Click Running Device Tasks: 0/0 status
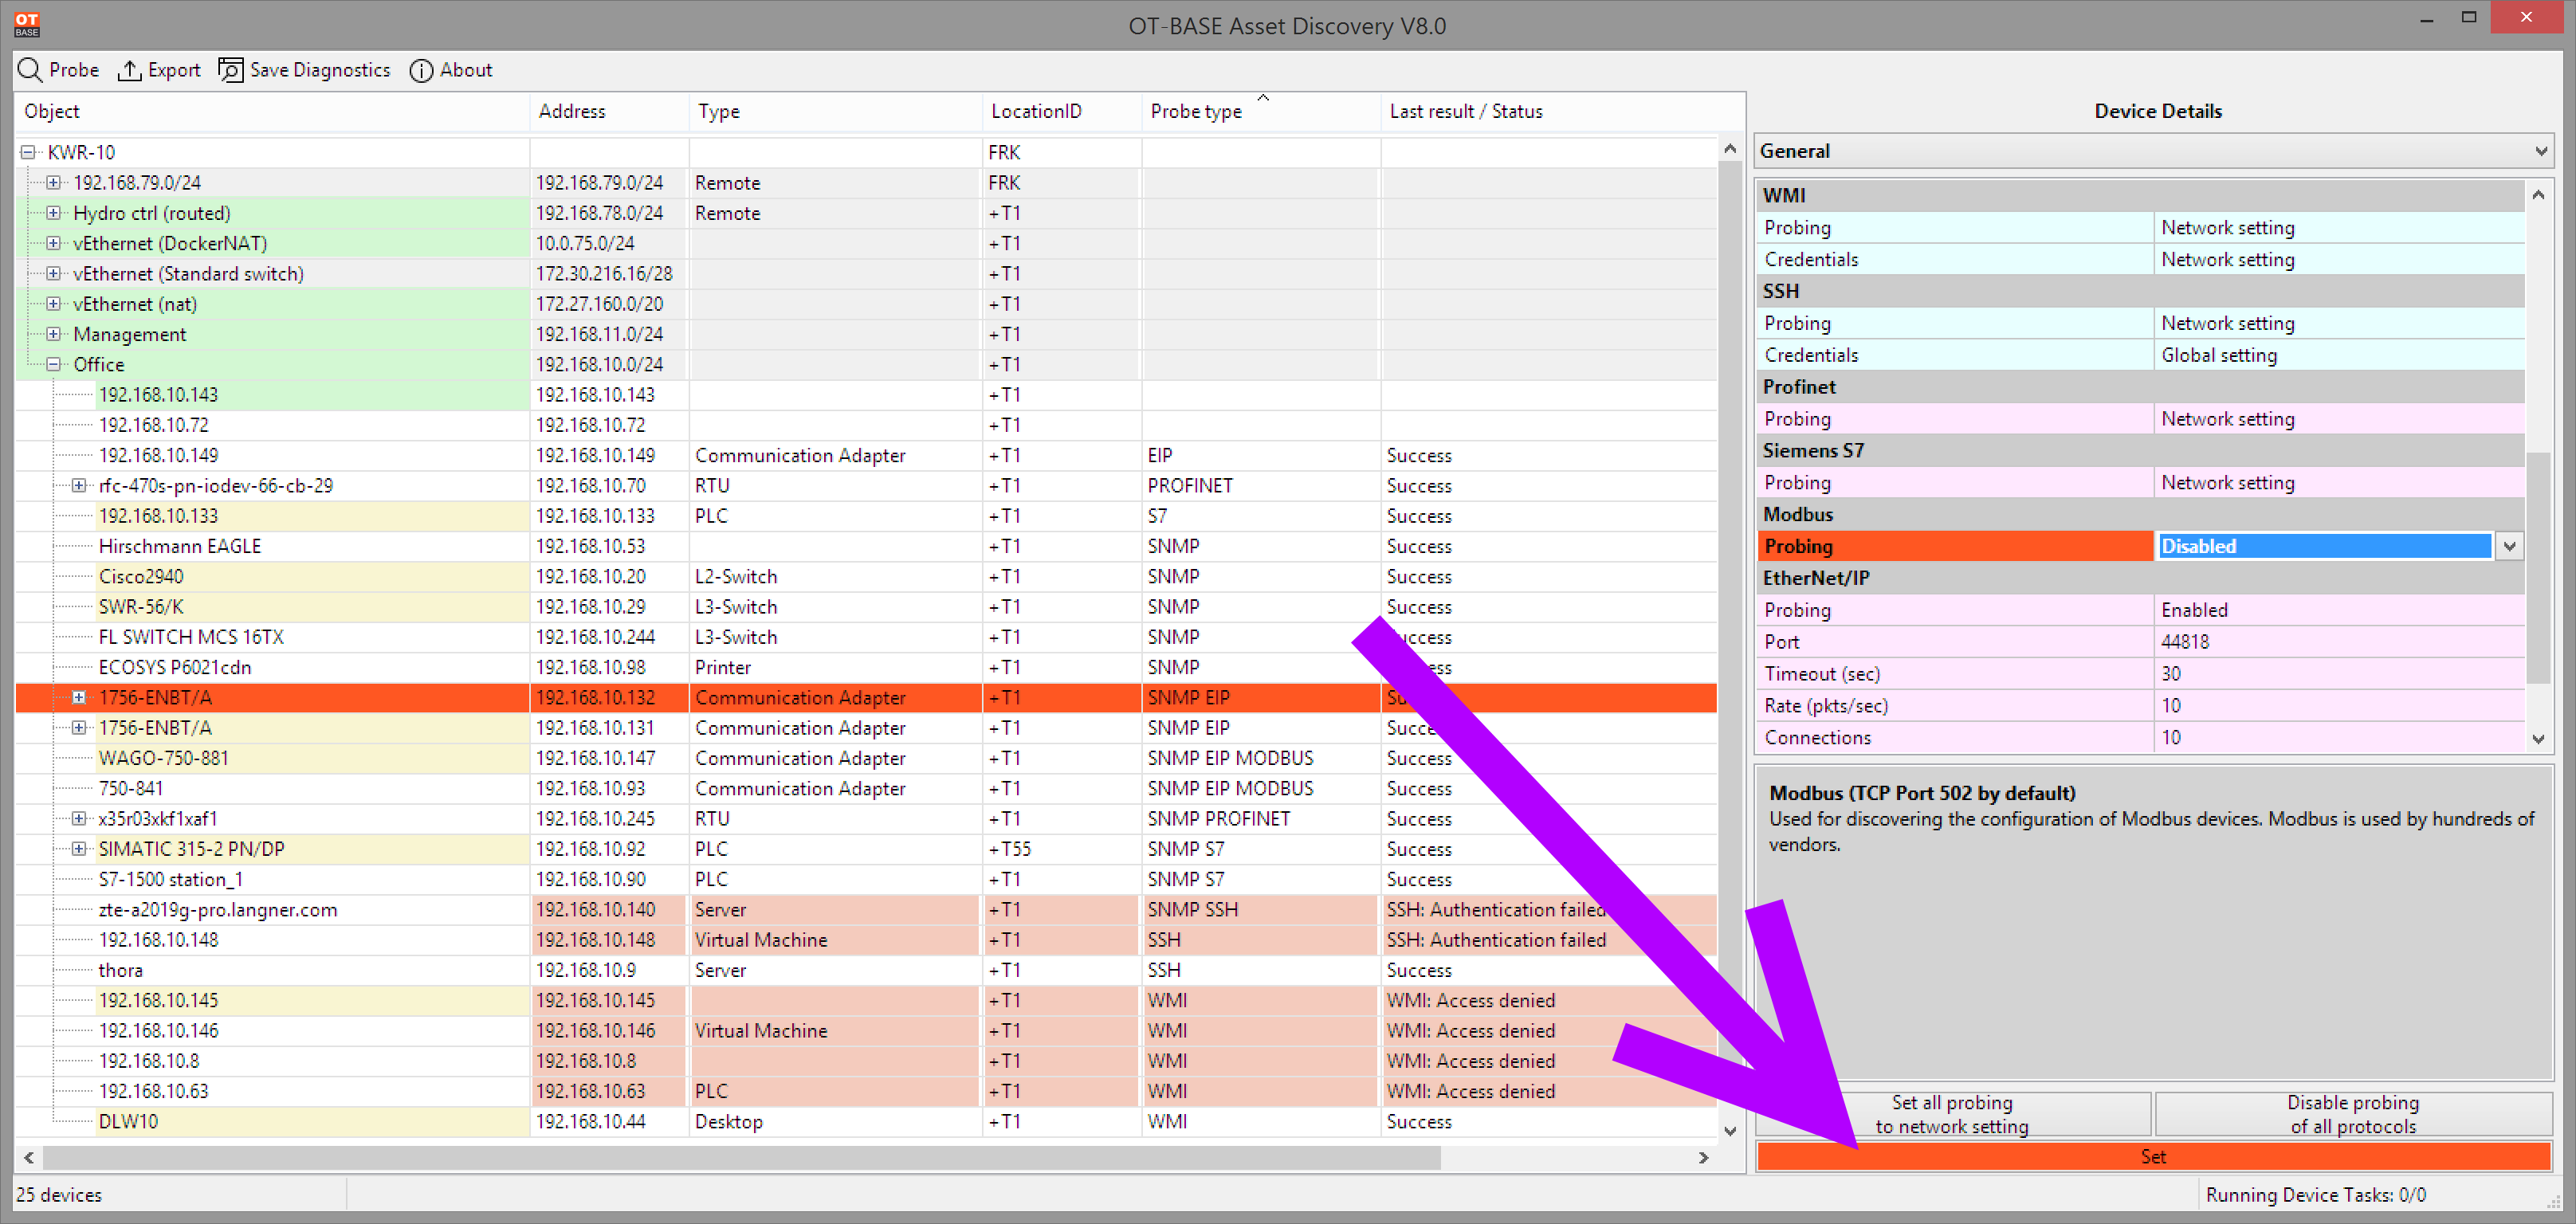Screen dimensions: 2576x1224 2315,1195
